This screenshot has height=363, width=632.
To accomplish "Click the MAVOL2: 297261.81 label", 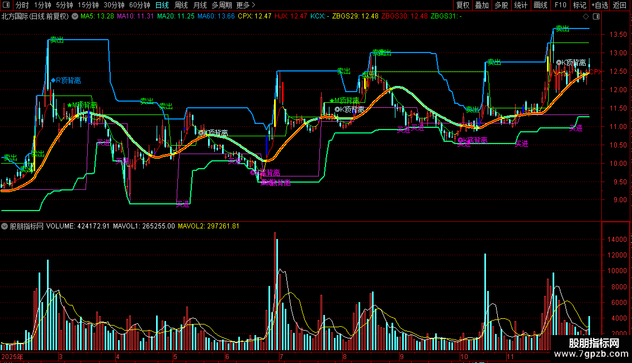I will pyautogui.click(x=209, y=226).
